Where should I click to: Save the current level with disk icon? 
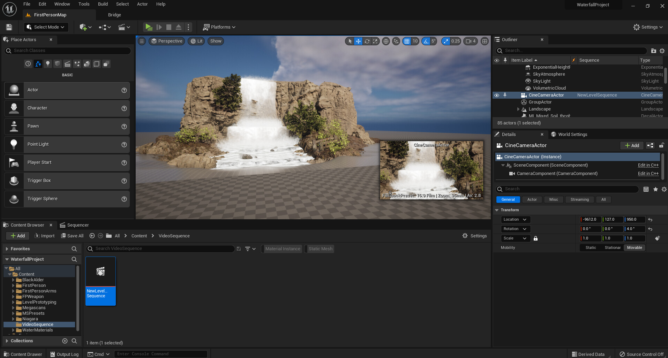click(9, 27)
